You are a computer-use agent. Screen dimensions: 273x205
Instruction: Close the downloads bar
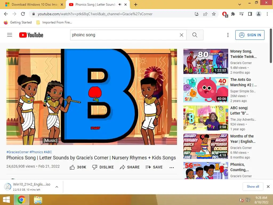[x=268, y=187]
